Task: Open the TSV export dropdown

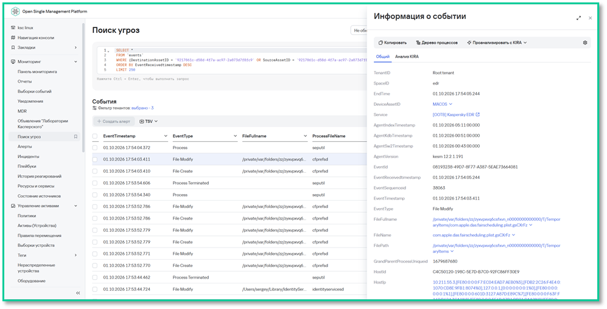Action: click(149, 122)
